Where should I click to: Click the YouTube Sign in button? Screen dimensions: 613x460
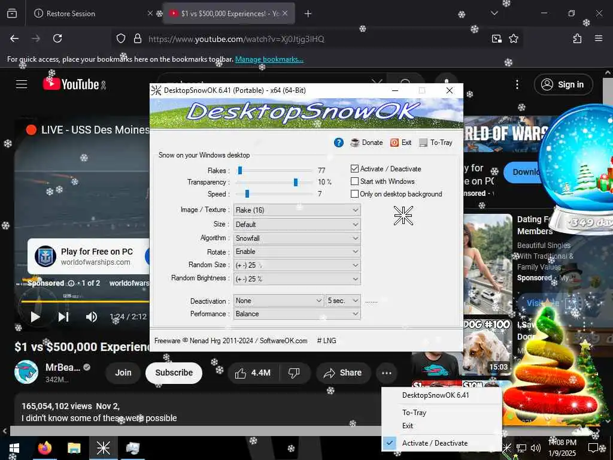pos(563,84)
